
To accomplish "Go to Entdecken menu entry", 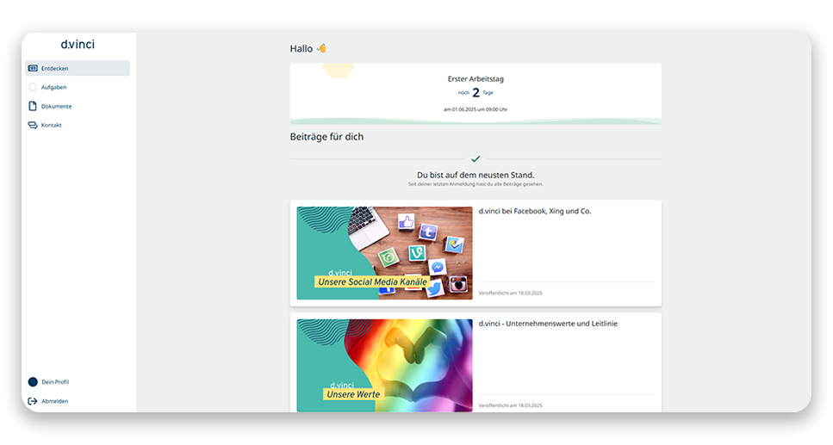I will [x=77, y=68].
